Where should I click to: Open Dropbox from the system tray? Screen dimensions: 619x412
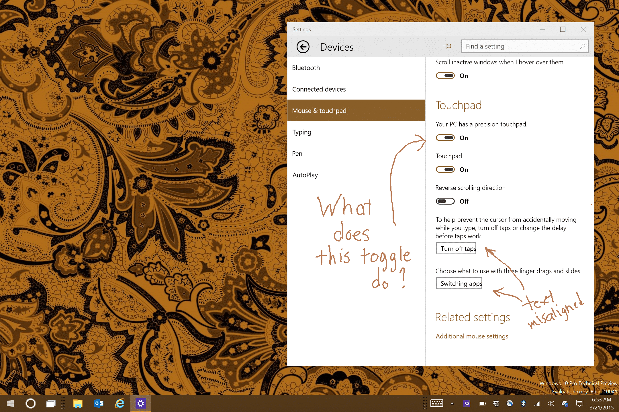tap(496, 403)
